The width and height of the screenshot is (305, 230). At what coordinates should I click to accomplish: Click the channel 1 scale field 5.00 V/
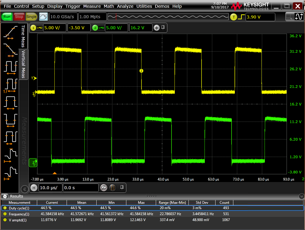(x=55, y=28)
